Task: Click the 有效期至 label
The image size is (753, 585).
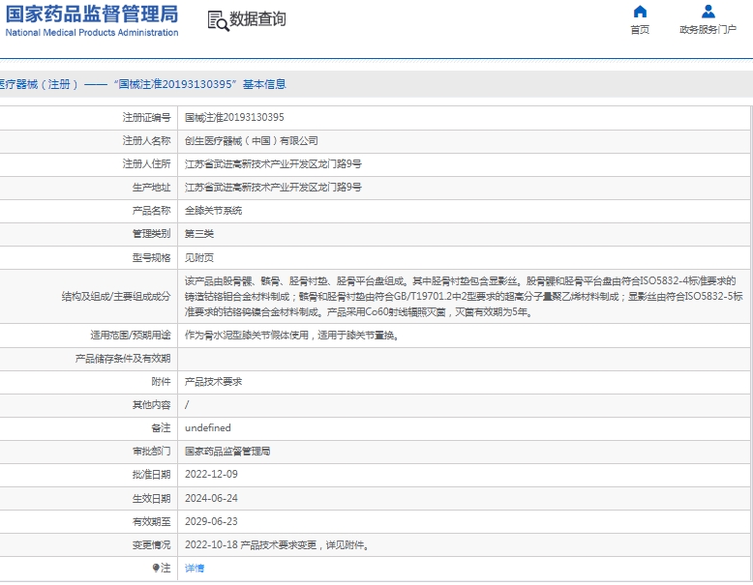Action: (151, 521)
